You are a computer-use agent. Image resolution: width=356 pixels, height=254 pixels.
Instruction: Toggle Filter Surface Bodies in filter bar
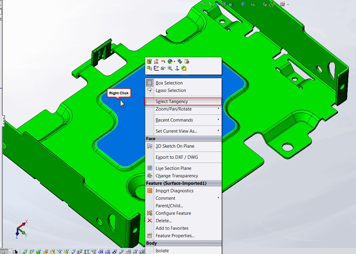pos(46,252)
